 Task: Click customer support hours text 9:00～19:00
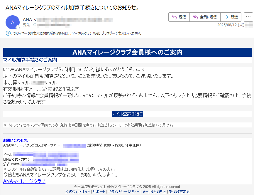coord(114,145)
